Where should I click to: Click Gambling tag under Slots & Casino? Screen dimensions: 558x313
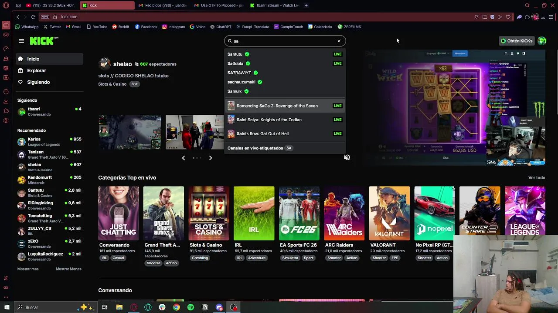point(200,258)
